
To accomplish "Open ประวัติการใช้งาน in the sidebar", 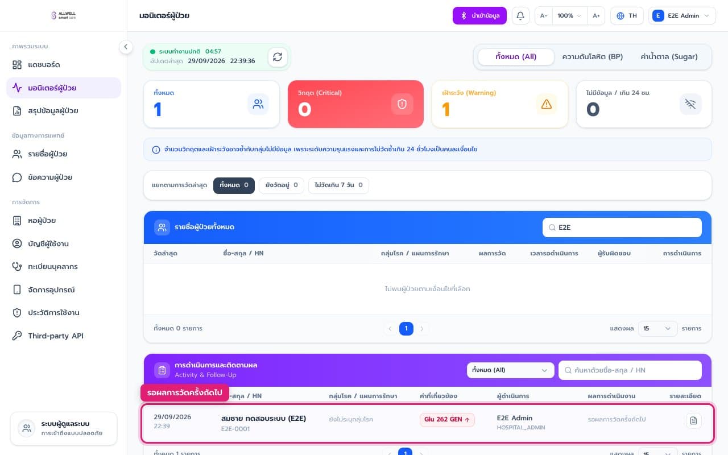I will (x=64, y=313).
